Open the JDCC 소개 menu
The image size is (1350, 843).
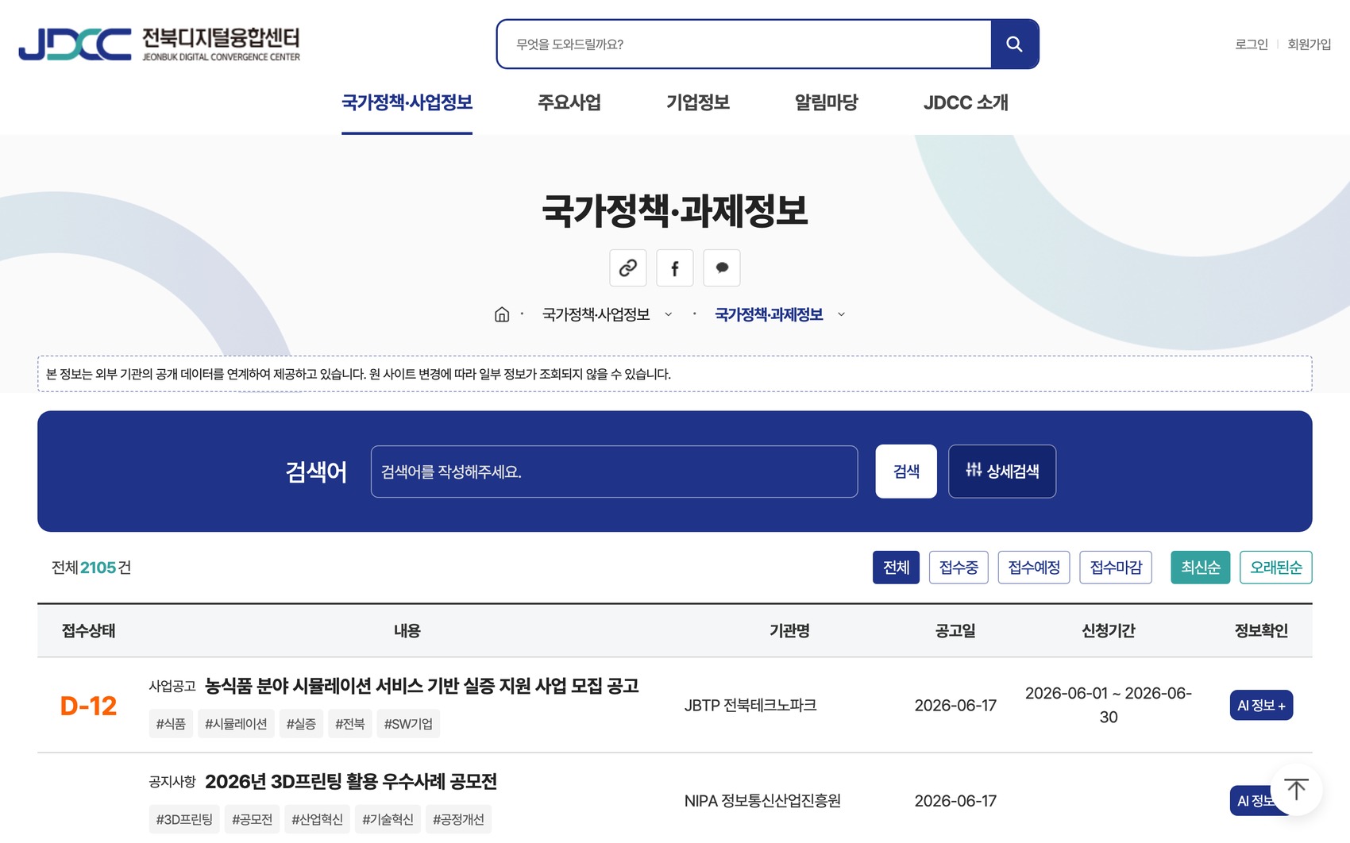(x=966, y=102)
